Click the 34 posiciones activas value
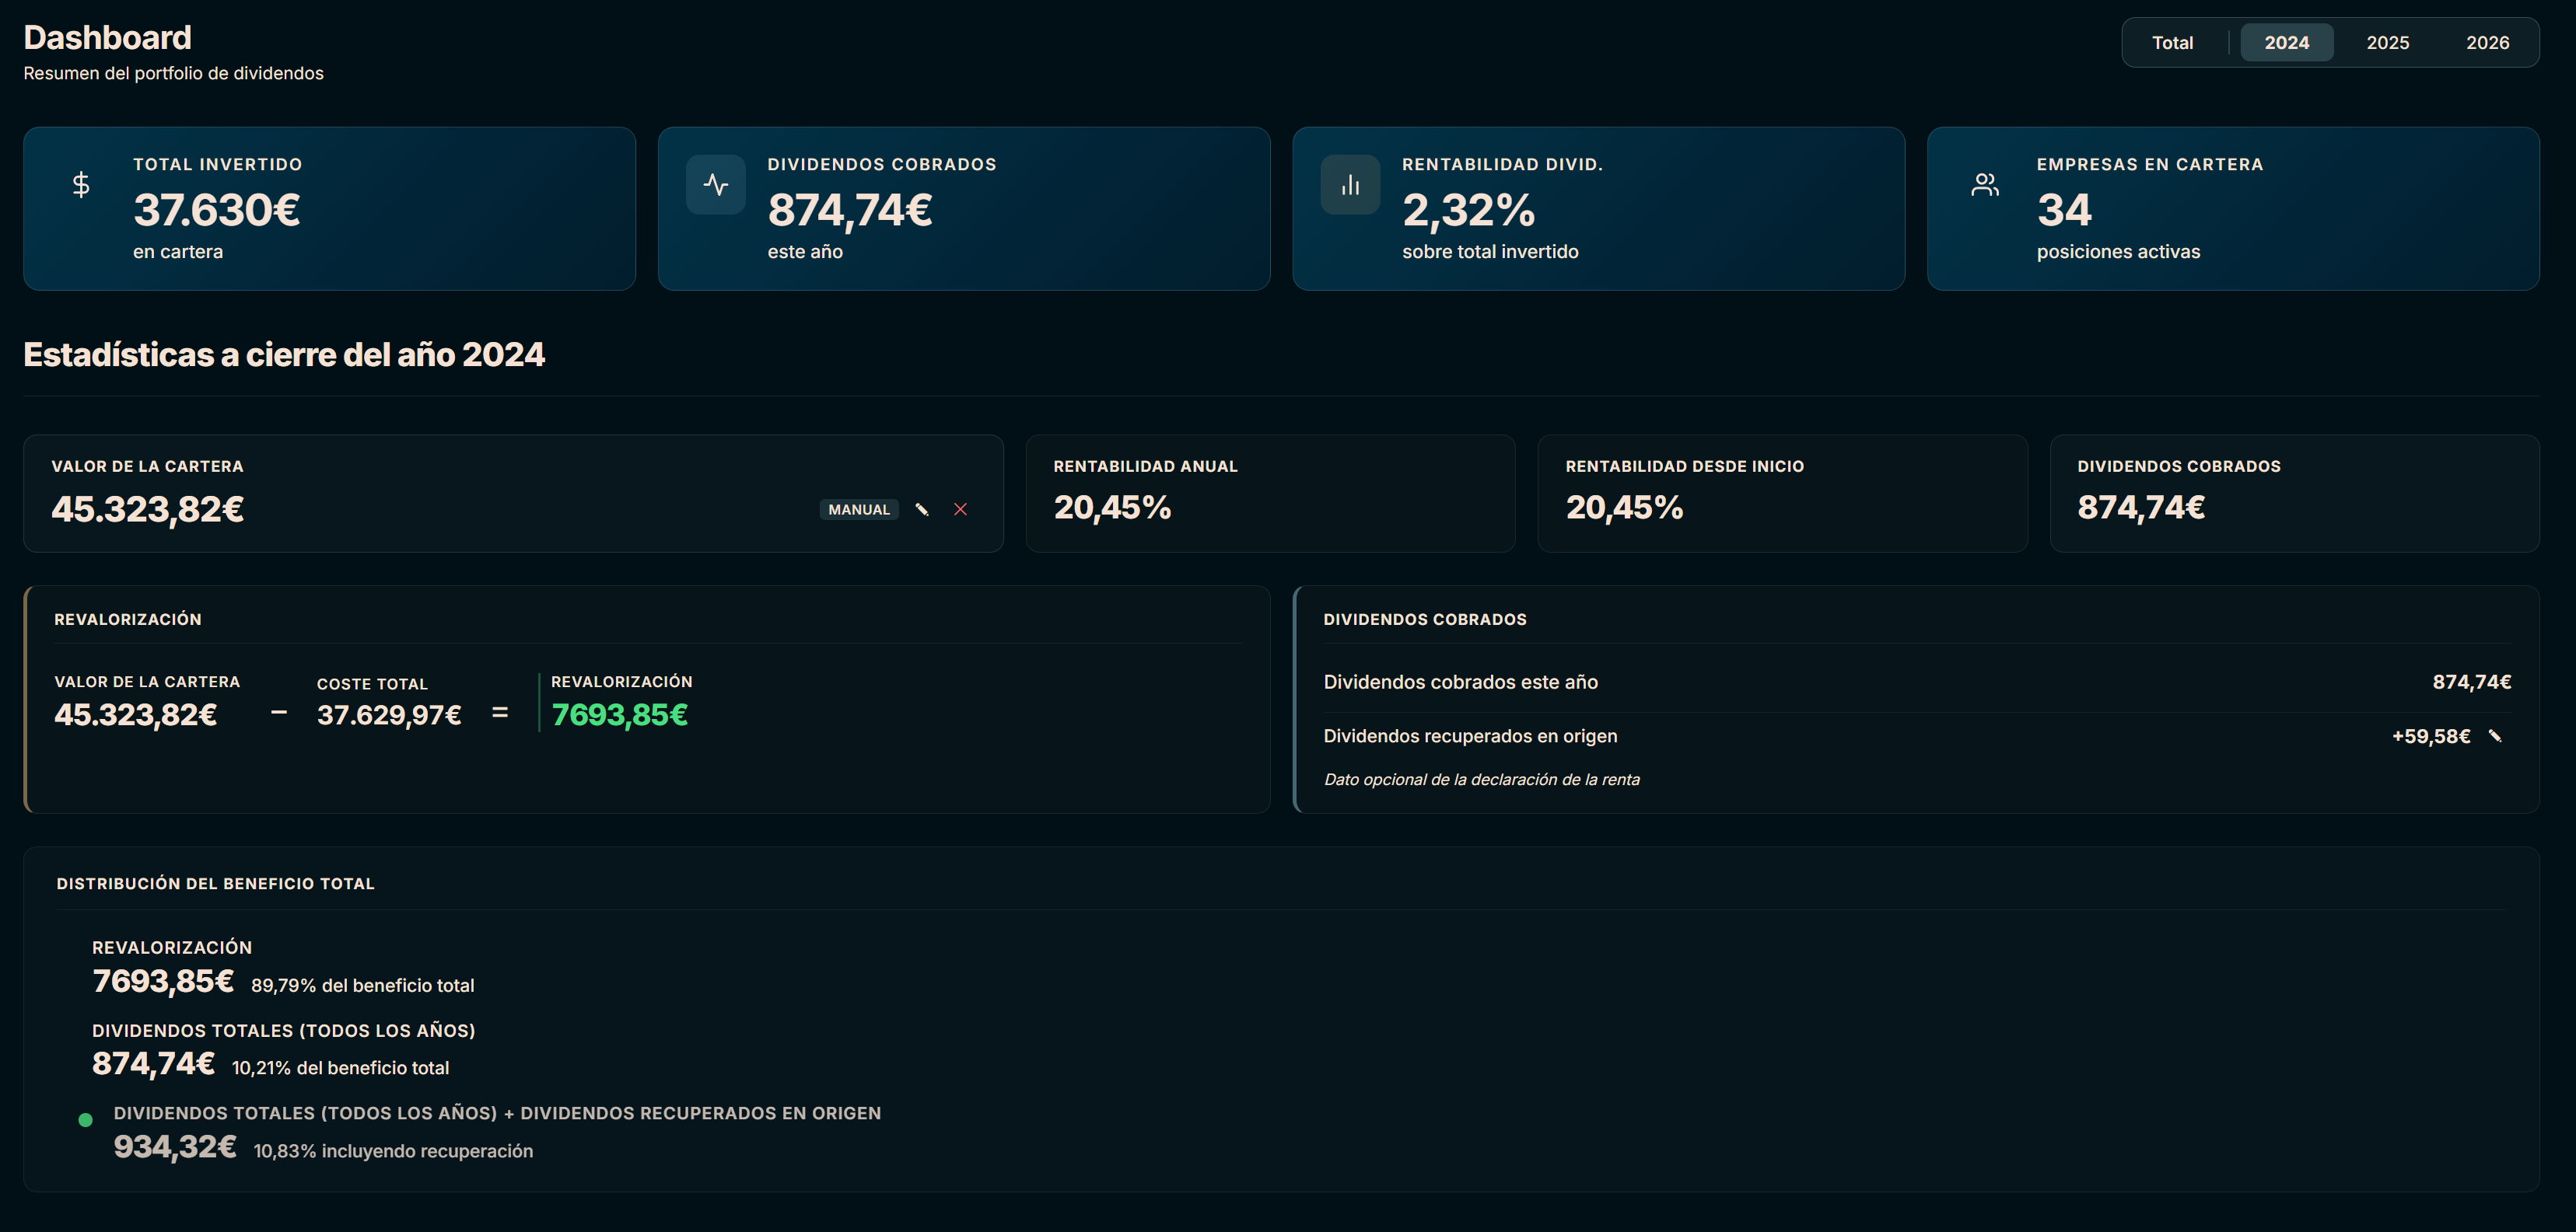This screenshot has width=2576, height=1232. [x=2064, y=210]
